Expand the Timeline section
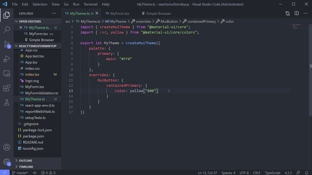This screenshot has height=175, width=312. (x=38, y=167)
